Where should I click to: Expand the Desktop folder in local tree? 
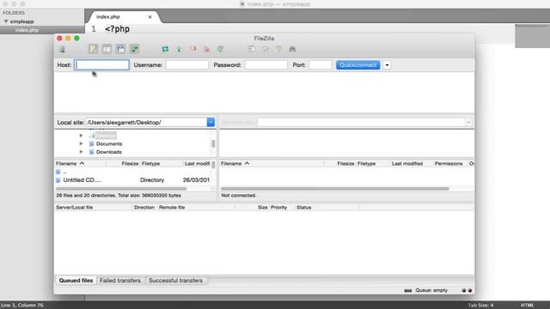(x=81, y=136)
